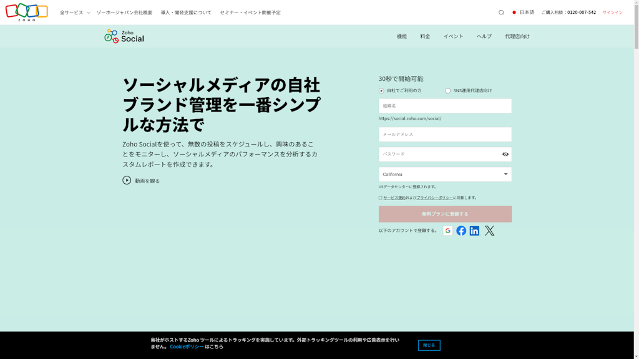Sign up with Facebook icon
Screen dimensions: 639x359
coord(461,231)
